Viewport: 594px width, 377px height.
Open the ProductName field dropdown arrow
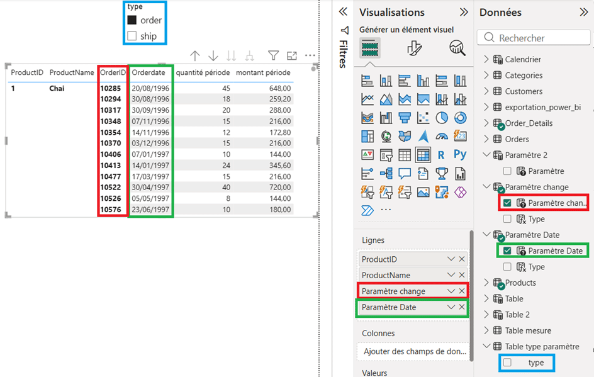pos(451,275)
